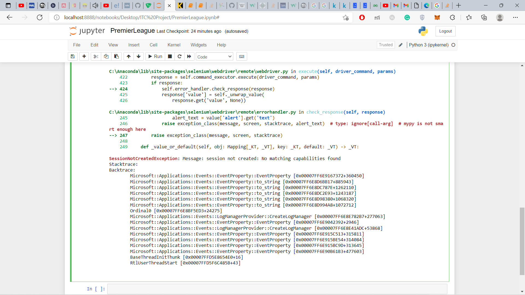Viewport: 525px width, 295px height.
Task: Open the Cell menu
Action: pos(153,45)
